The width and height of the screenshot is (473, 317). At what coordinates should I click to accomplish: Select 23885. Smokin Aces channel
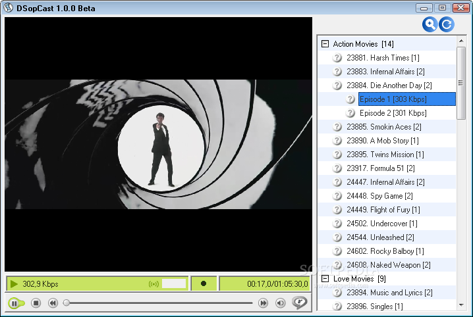(383, 127)
